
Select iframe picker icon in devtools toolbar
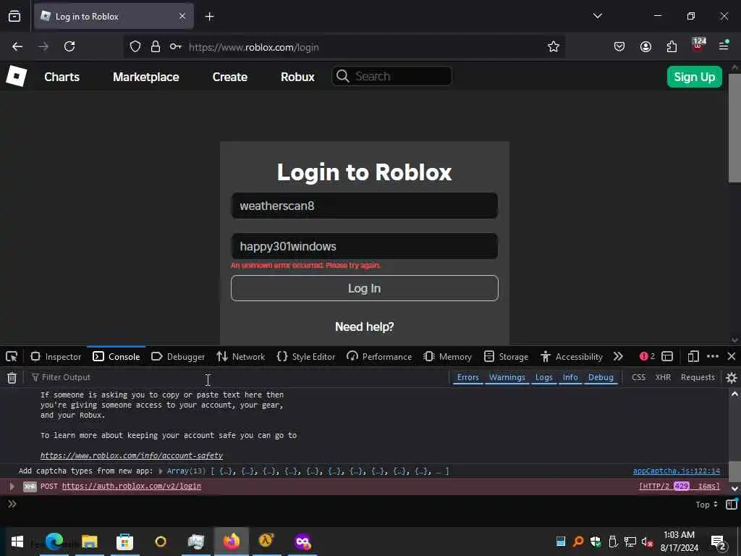pos(666,356)
